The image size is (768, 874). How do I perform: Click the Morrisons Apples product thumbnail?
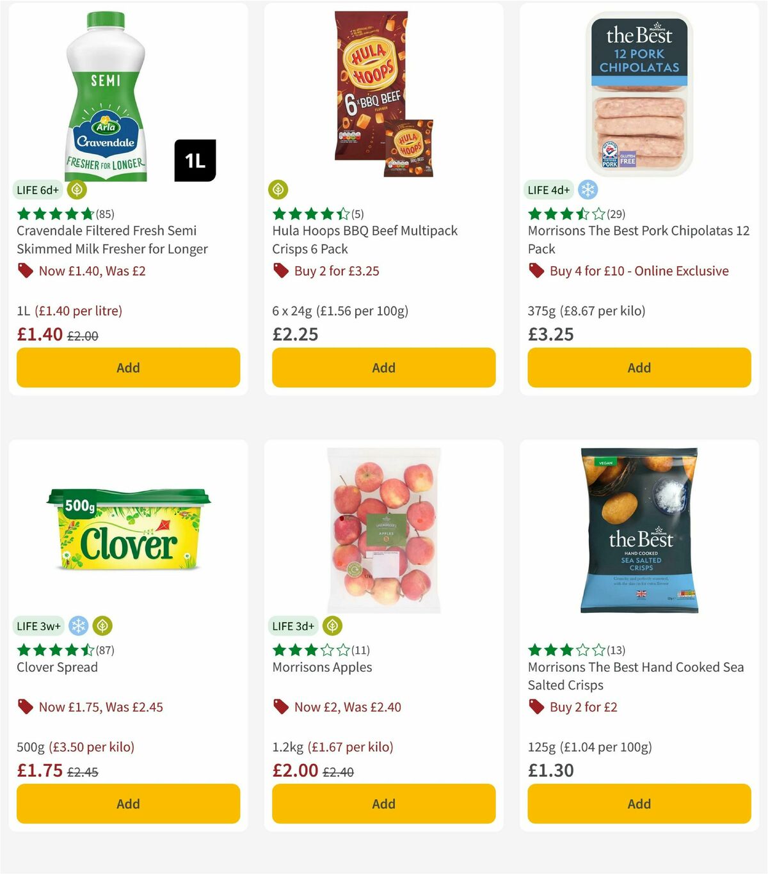coord(383,531)
